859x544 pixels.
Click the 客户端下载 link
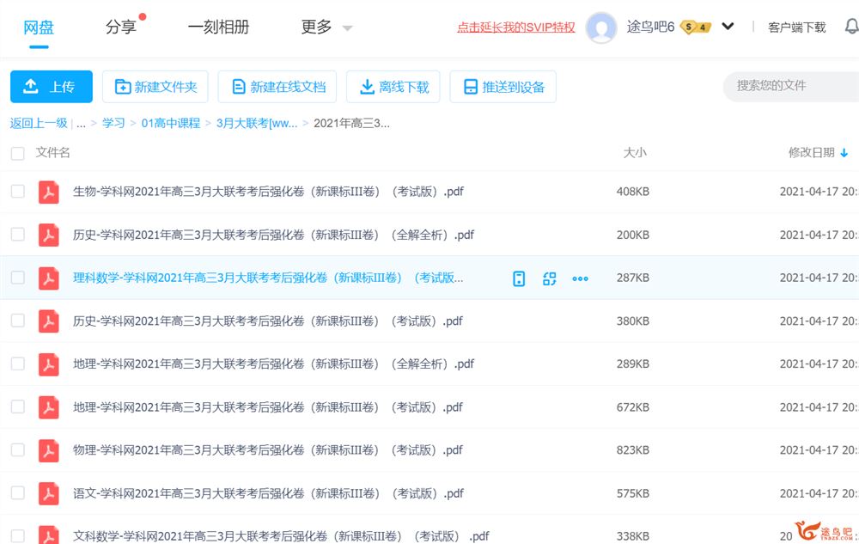click(796, 28)
